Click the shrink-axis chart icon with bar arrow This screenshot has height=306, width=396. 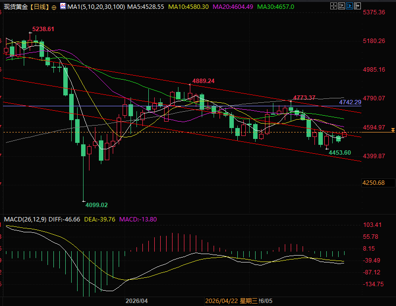pyautogui.click(x=342, y=6)
